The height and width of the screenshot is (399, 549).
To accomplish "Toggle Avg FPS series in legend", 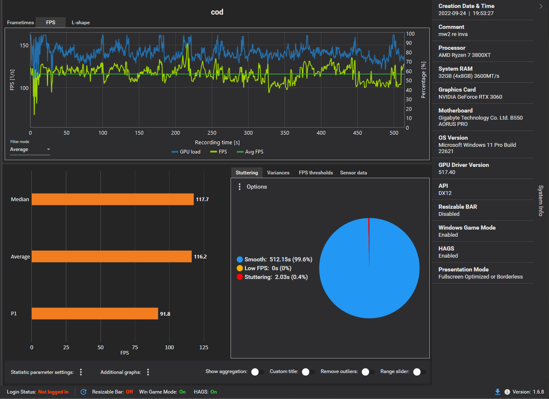I will point(250,152).
